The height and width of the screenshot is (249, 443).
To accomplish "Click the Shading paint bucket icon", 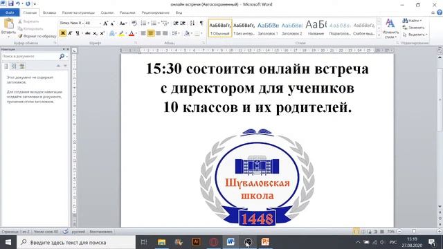I will (186, 33).
